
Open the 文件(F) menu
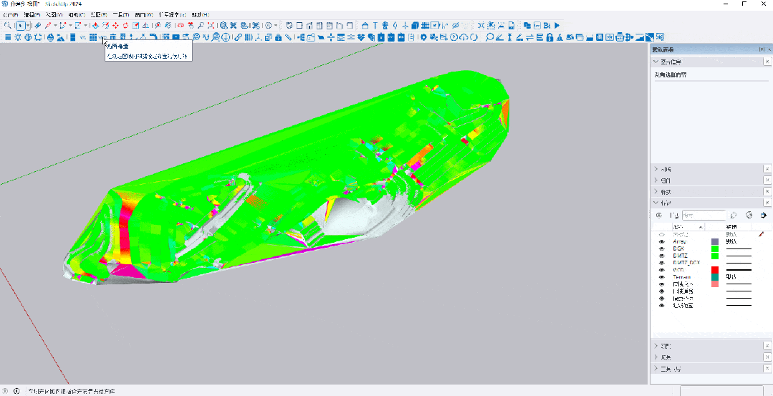pyautogui.click(x=11, y=14)
